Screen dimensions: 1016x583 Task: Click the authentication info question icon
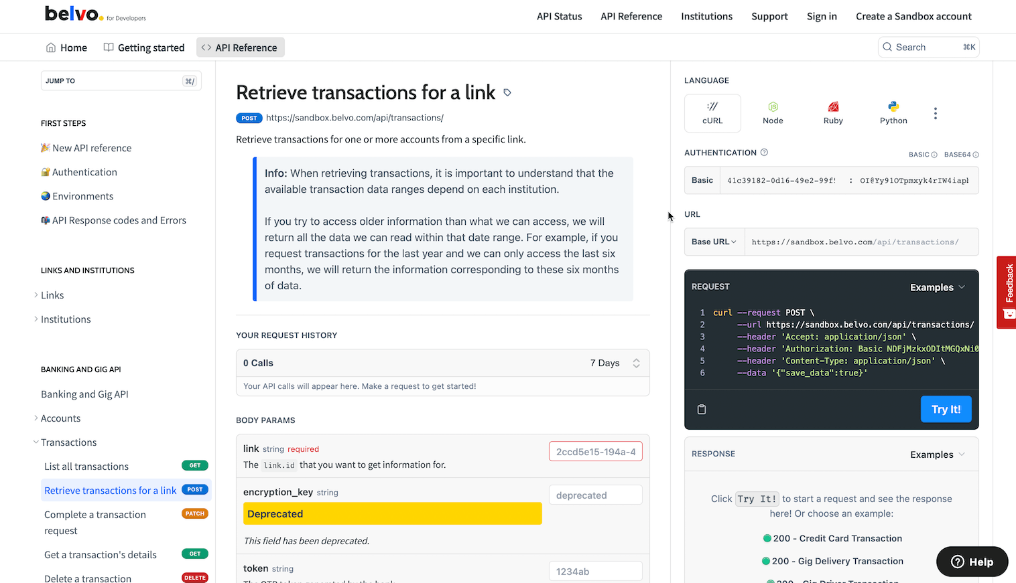pyautogui.click(x=764, y=153)
